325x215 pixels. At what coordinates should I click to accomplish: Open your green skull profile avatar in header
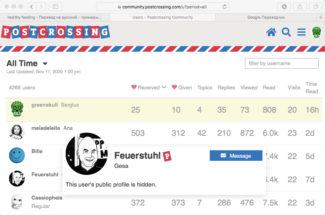point(317,32)
